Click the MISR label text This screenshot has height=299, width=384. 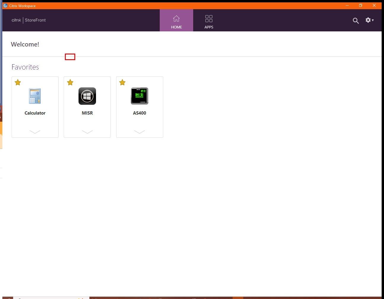pyautogui.click(x=87, y=113)
